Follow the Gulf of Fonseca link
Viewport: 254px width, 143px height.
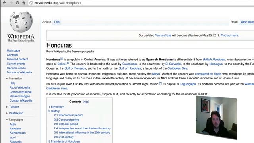[x=75, y=68]
